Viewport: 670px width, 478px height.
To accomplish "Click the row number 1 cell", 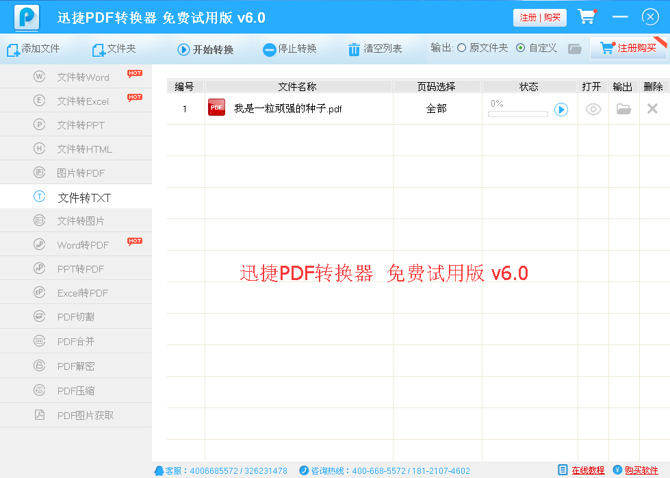I will point(185,109).
